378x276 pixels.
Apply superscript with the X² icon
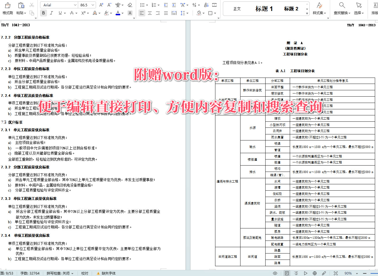(83, 13)
